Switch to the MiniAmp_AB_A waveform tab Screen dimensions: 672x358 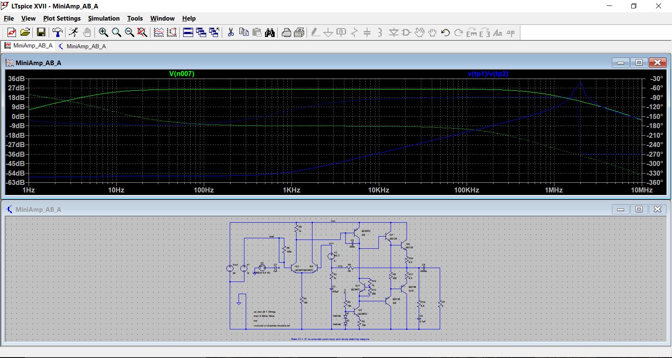pyautogui.click(x=29, y=46)
